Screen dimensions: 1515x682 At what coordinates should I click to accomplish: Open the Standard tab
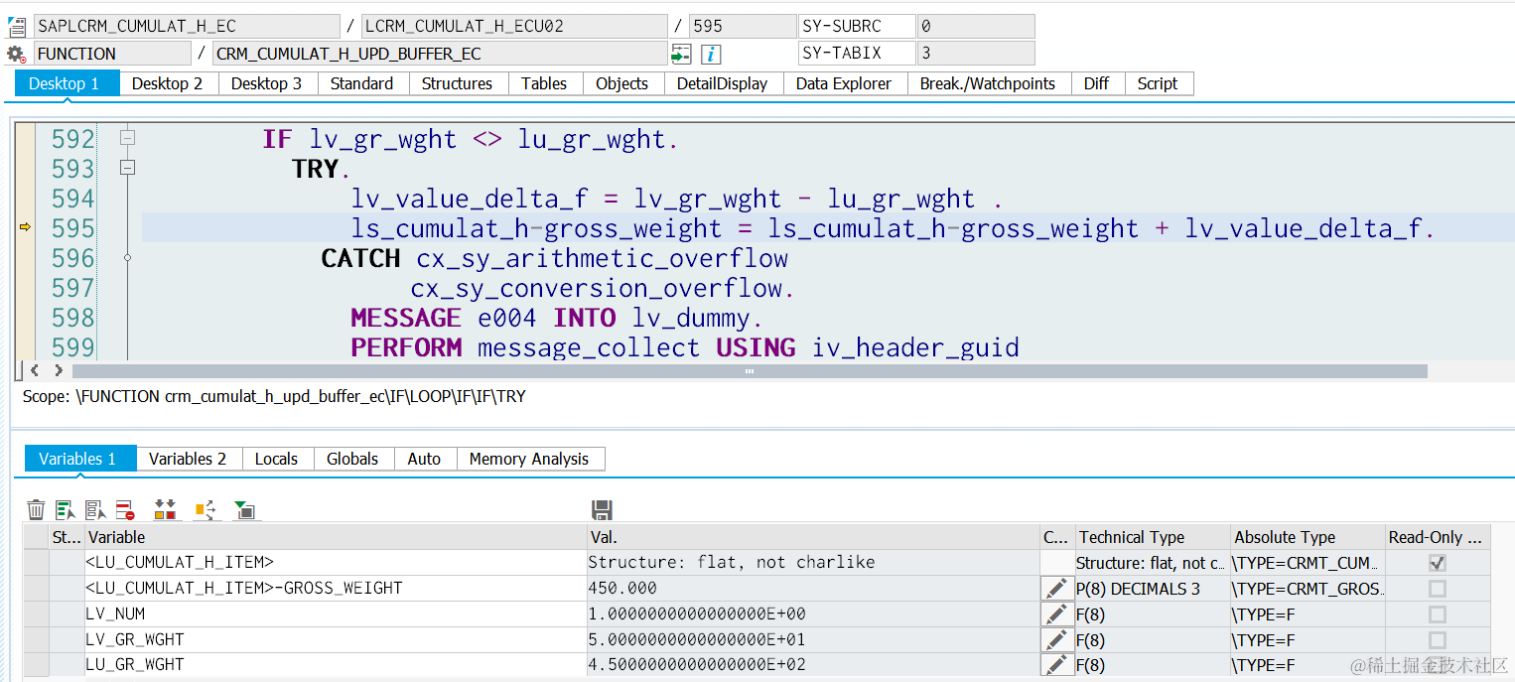362,83
